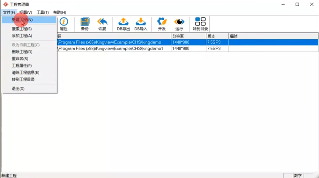Click the 数字 status bar indicator
Viewport: 319px width, 178px height.
tap(298, 175)
